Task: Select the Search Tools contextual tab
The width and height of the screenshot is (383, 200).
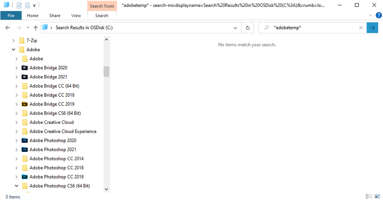Action: [x=102, y=6]
